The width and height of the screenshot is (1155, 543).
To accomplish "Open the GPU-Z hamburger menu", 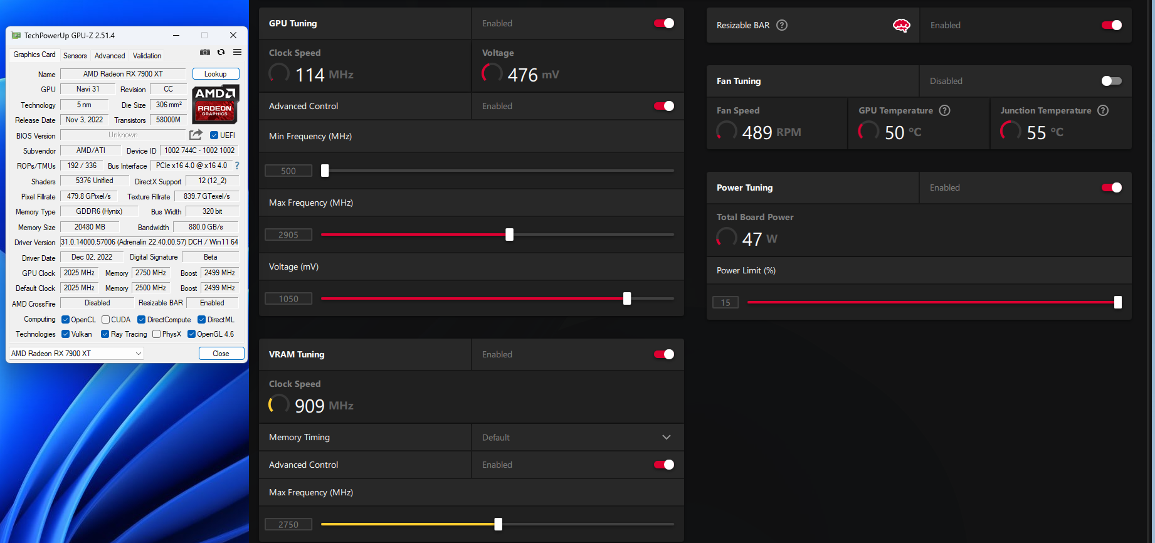I will tap(237, 53).
